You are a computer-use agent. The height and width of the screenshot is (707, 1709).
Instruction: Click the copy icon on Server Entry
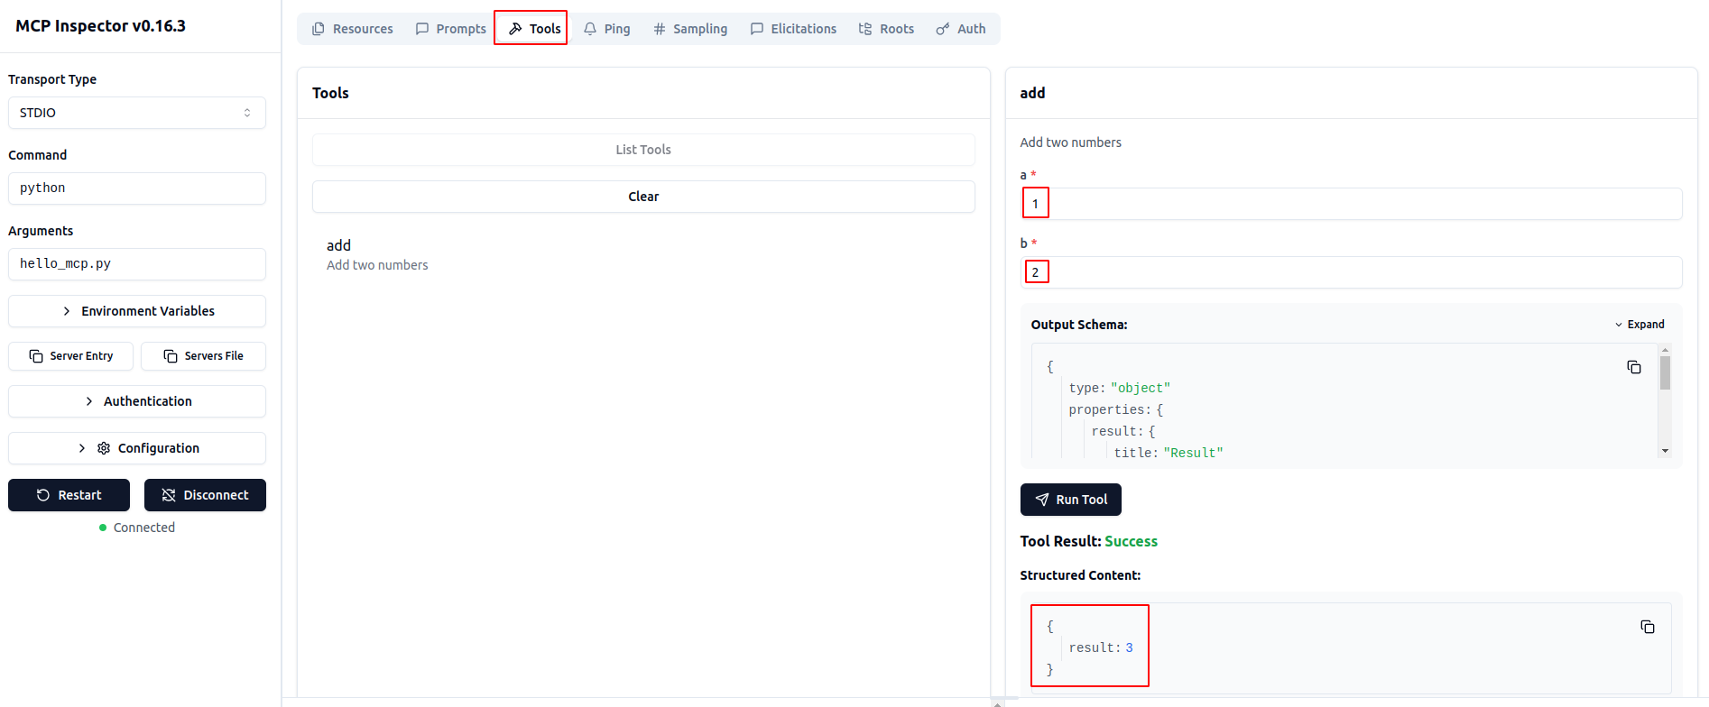pos(36,356)
